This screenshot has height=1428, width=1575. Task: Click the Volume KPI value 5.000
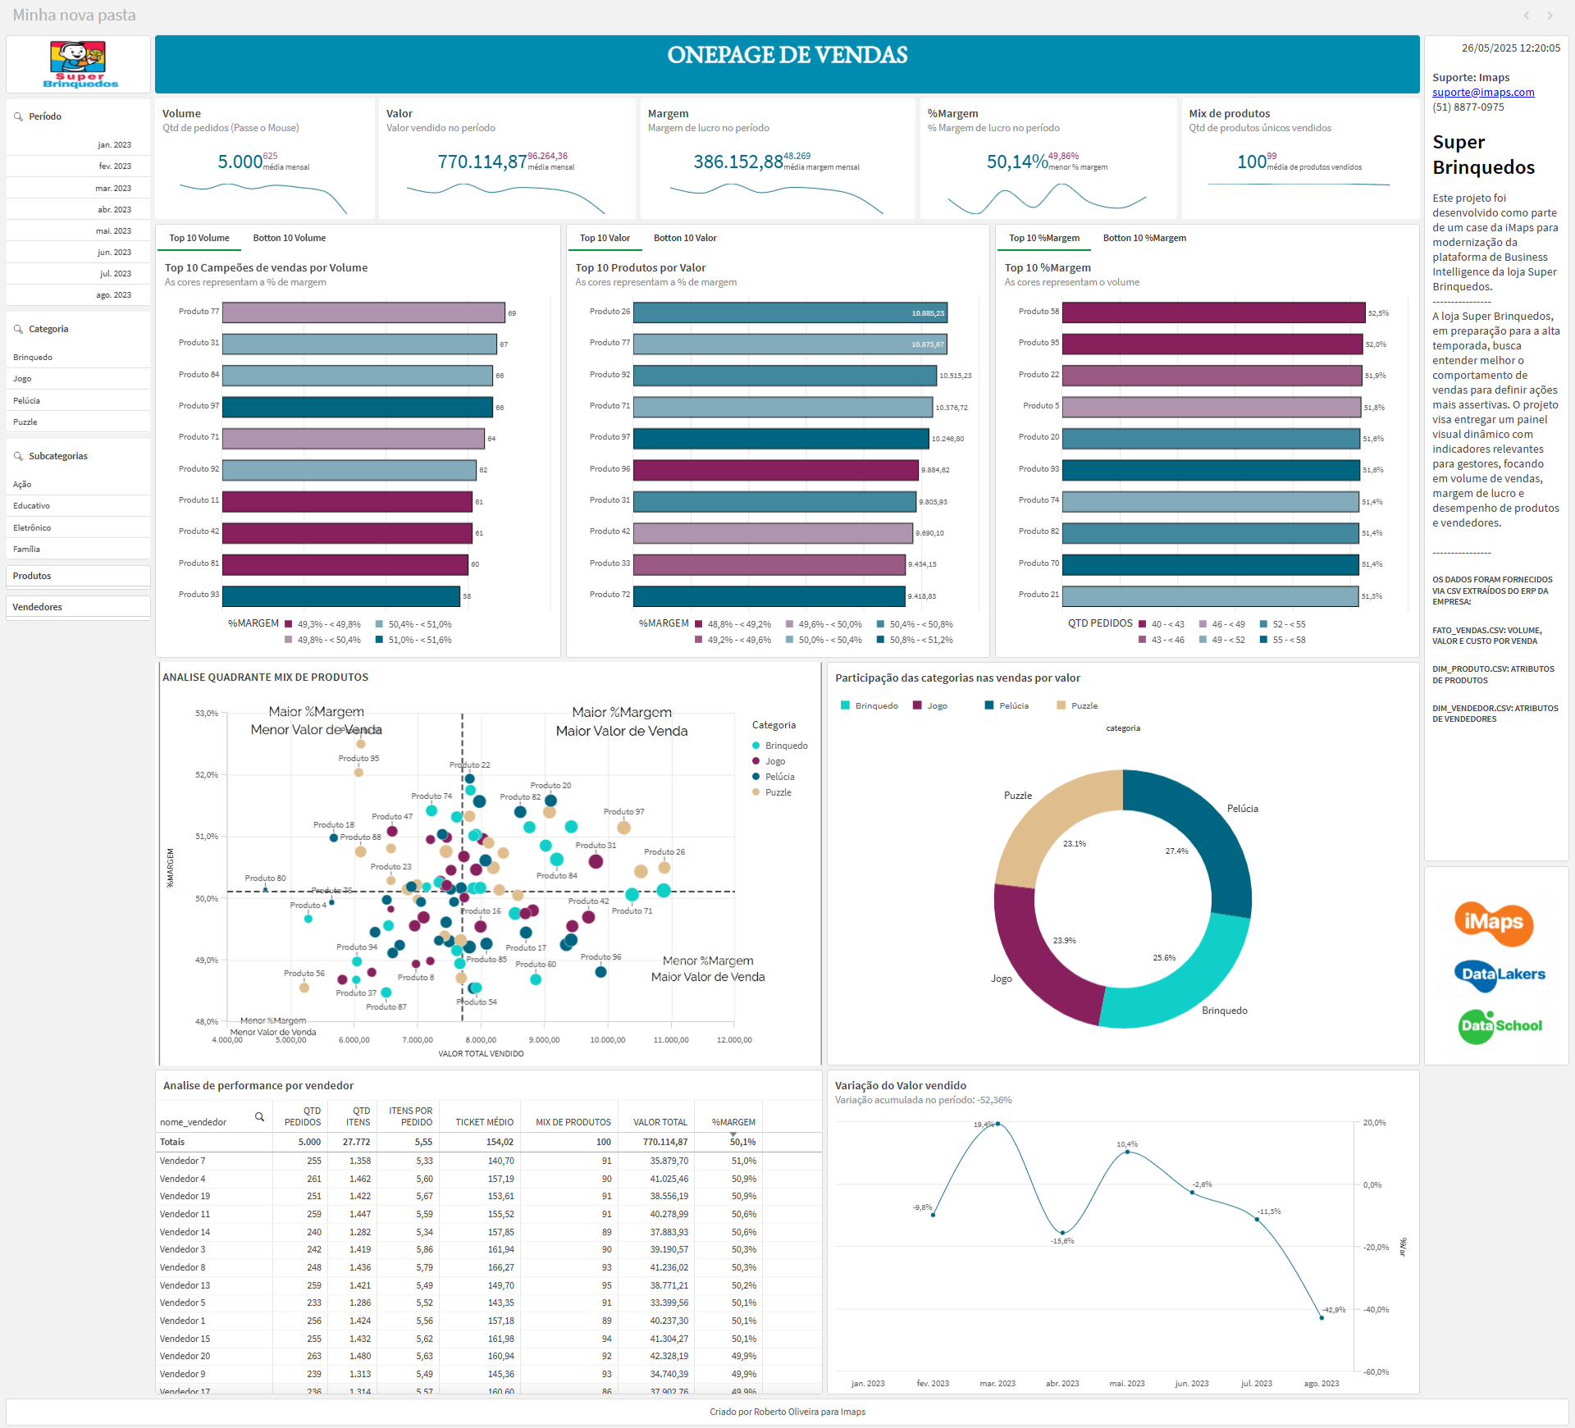pos(240,162)
